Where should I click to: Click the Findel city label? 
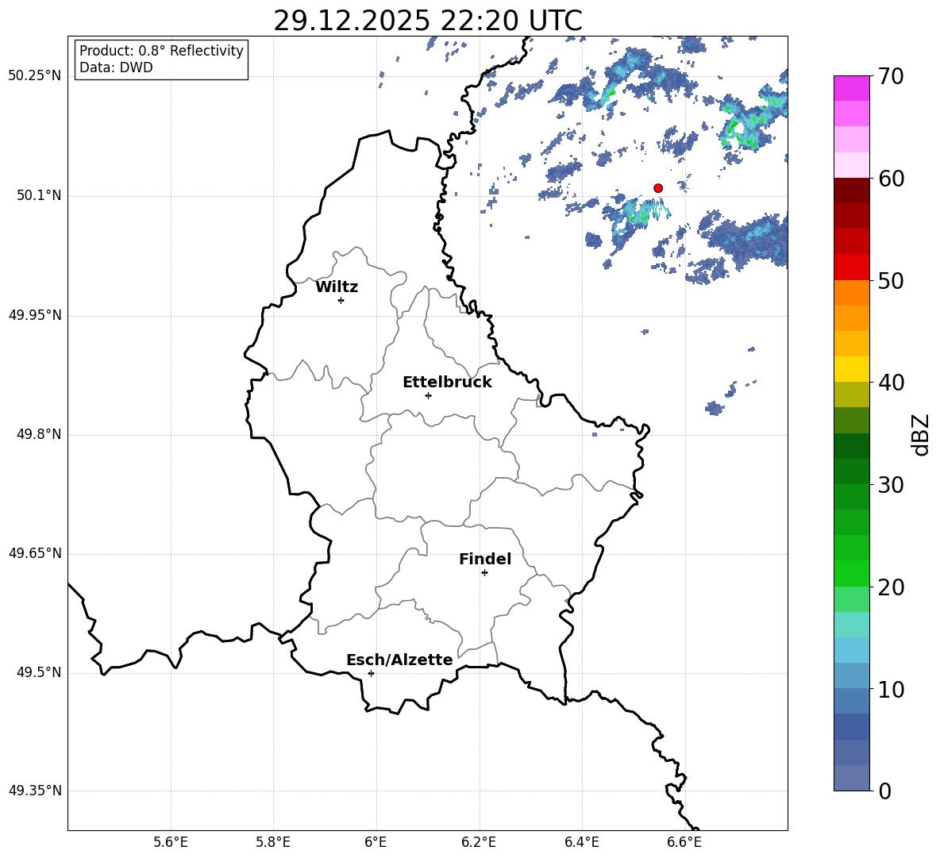pyautogui.click(x=485, y=559)
